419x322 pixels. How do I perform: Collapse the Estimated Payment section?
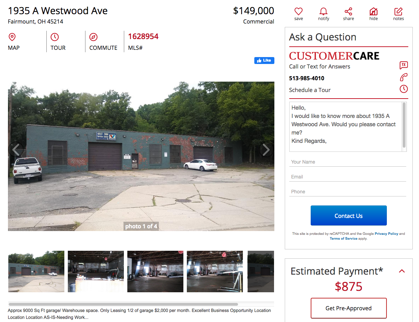[x=402, y=271]
